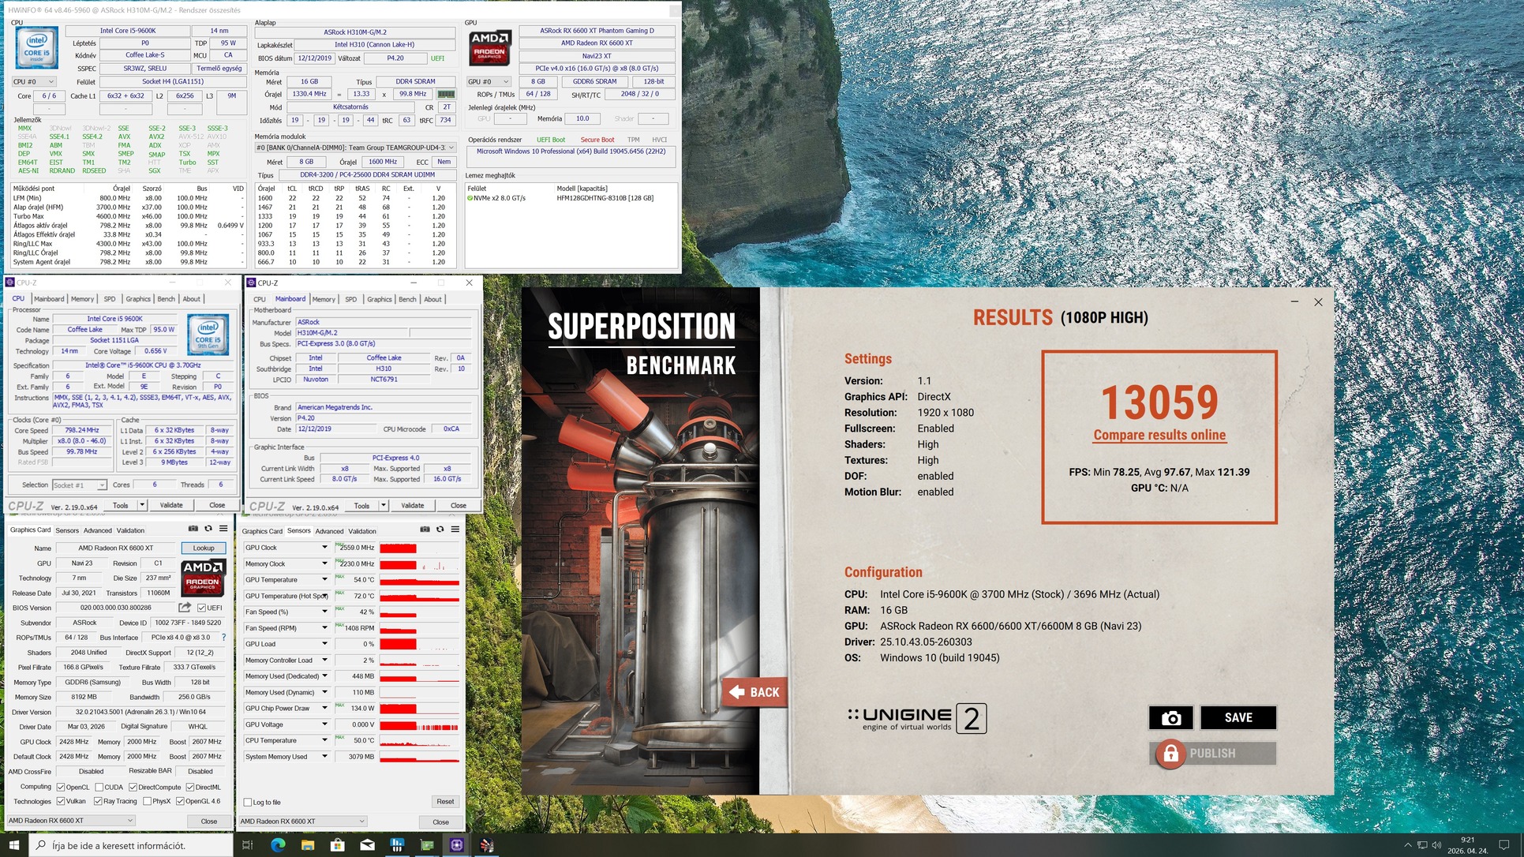Click the Windows taskbar search box

coord(131,845)
